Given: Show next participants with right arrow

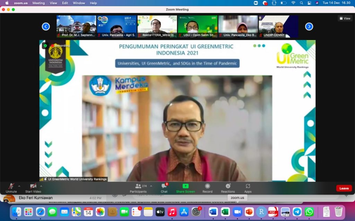Looking at the screenshot, I should click(x=309, y=27).
